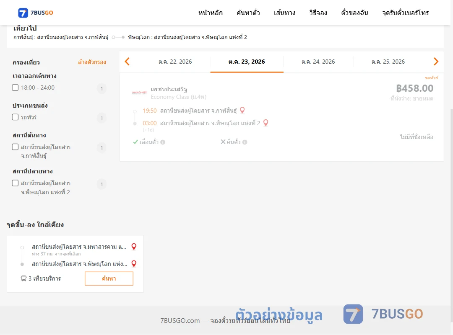
Task: Click the 3 เที่ยวบริการ trips count
Action: tap(44, 278)
